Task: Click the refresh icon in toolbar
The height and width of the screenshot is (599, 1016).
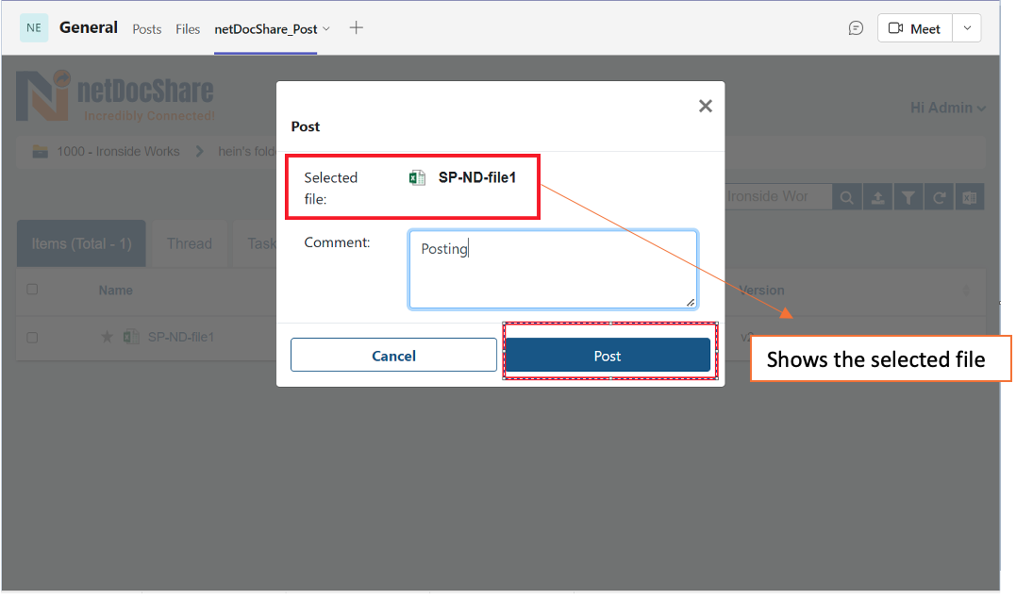Action: click(939, 197)
